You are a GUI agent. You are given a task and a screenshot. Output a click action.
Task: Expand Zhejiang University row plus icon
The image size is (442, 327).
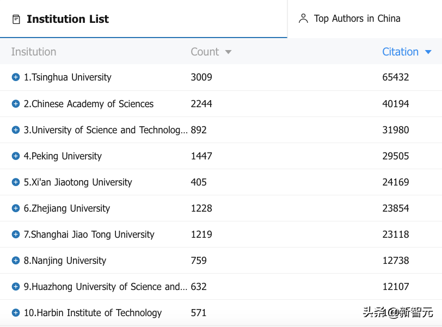16,208
